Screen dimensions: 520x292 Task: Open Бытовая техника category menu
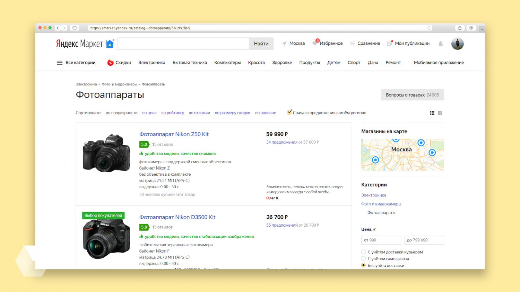190,63
